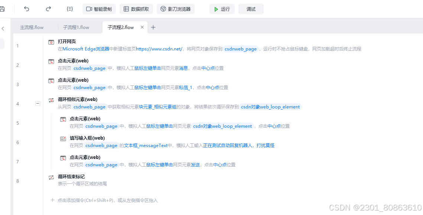Click 文本框_messageText element link
This screenshot has height=215, width=423.
[146, 146]
